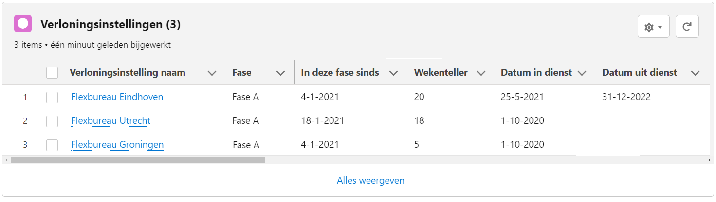Screen dimensions: 716x202
Task: Open the Flexbureau Groningen record link
Action: pyautogui.click(x=117, y=145)
